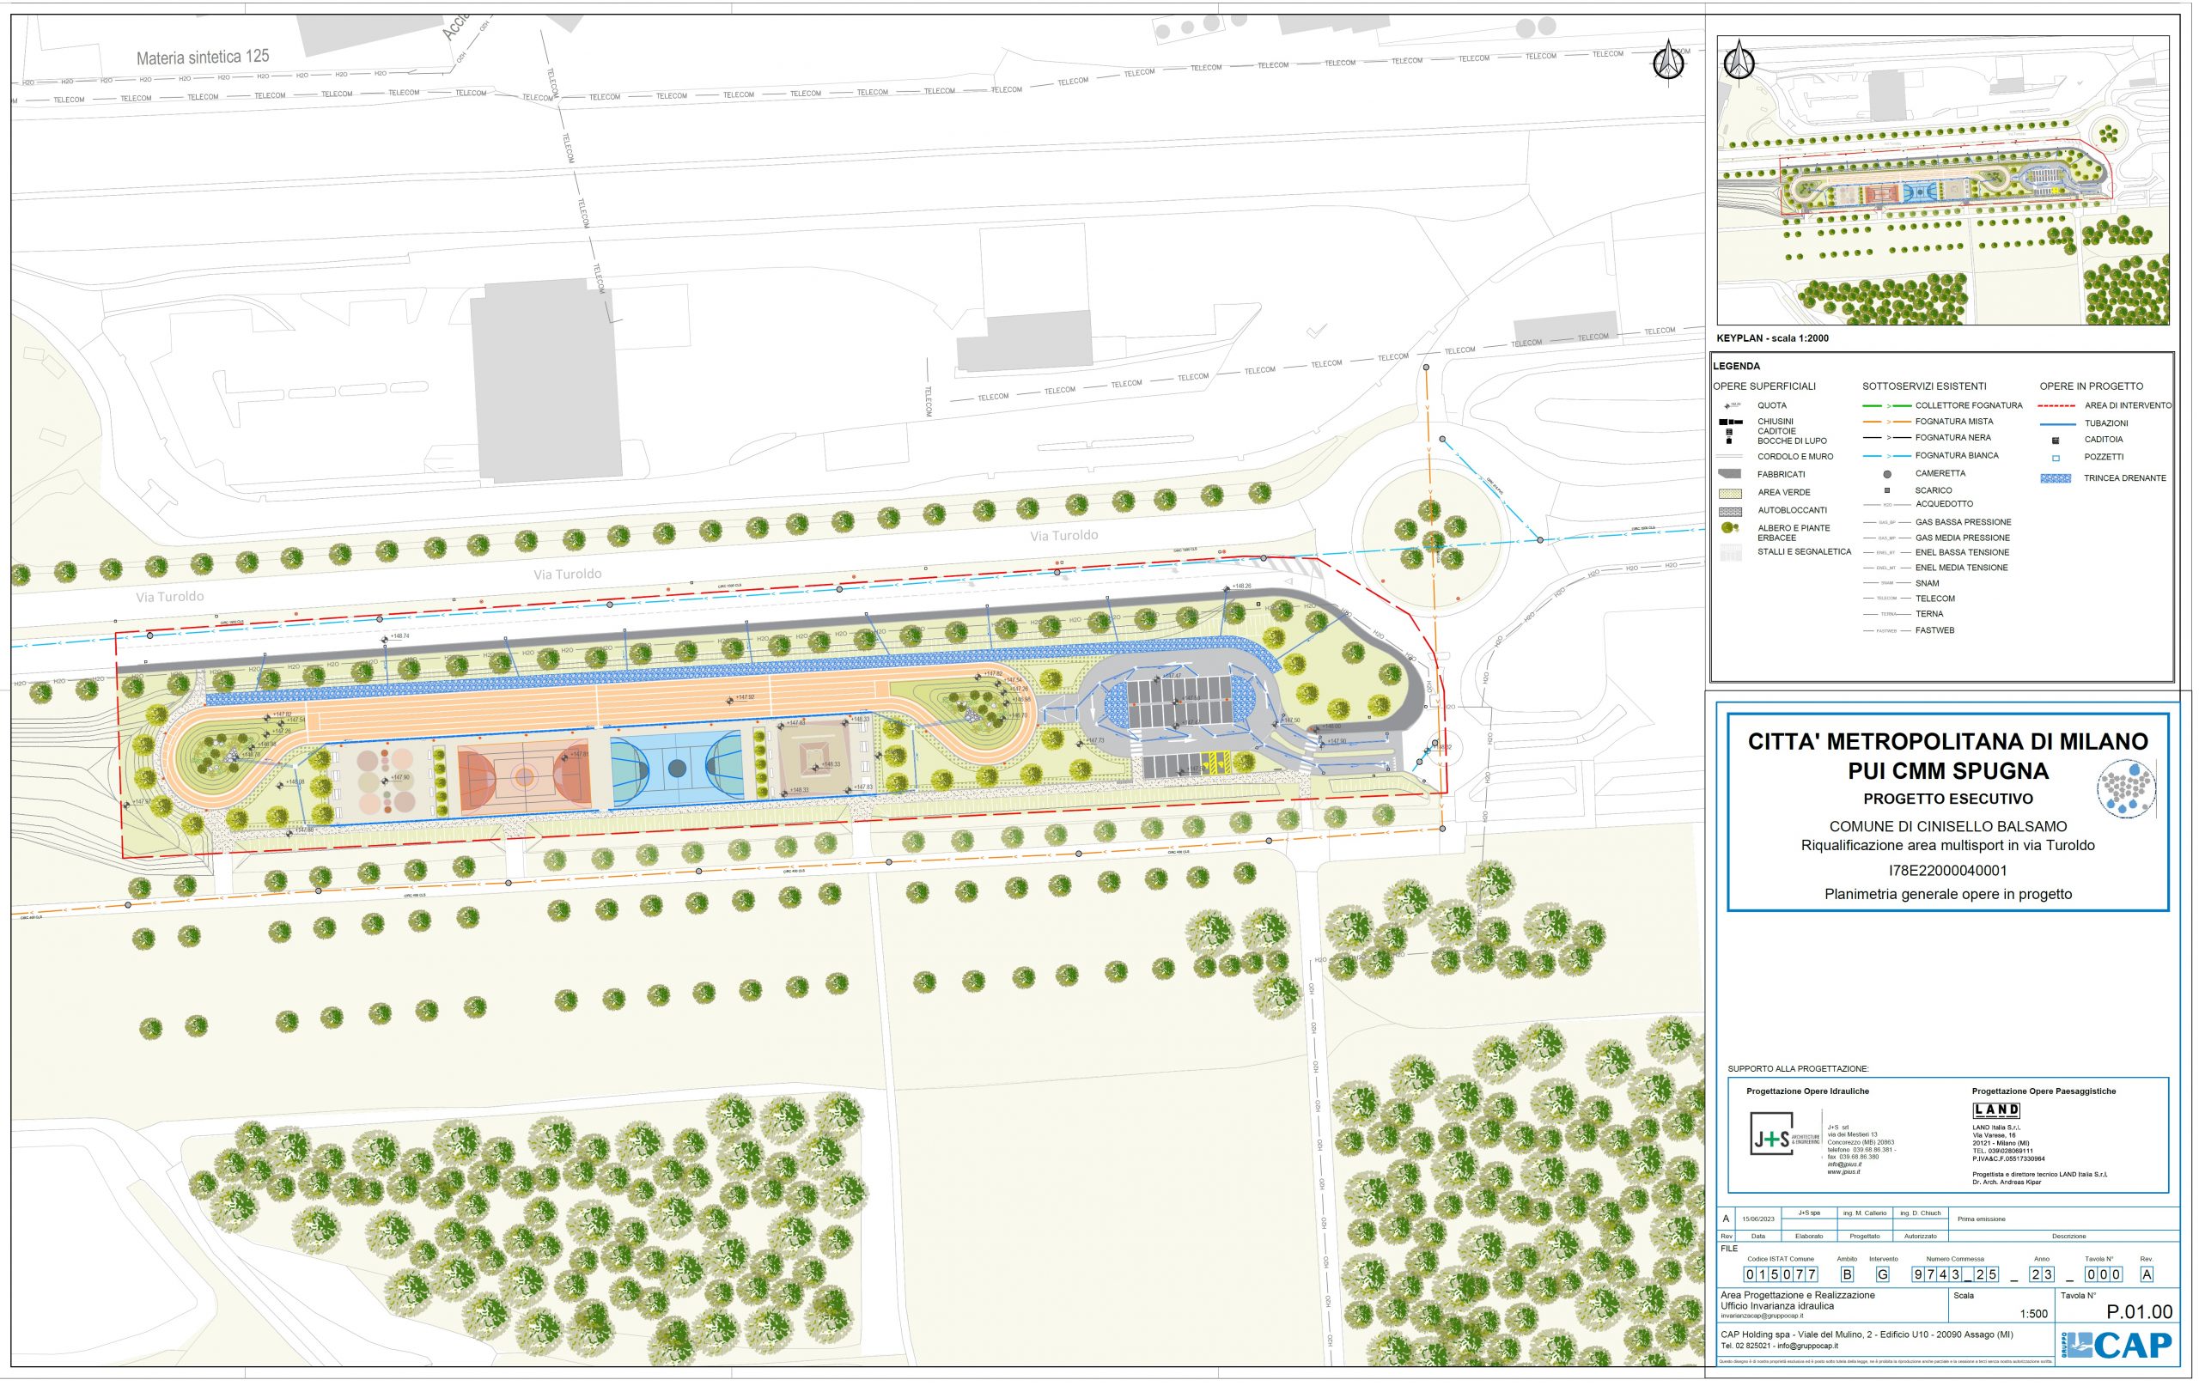Click the LAND company logo
The height and width of the screenshot is (1386, 2199).
point(1996,1110)
